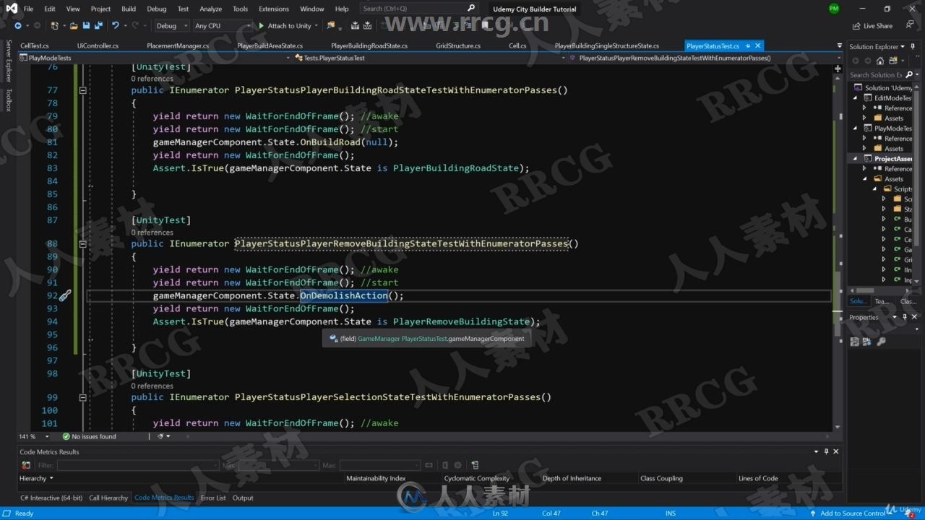Viewport: 925px width, 520px height.
Task: Switch to the Call Hierarchy tab
Action: pos(108,498)
